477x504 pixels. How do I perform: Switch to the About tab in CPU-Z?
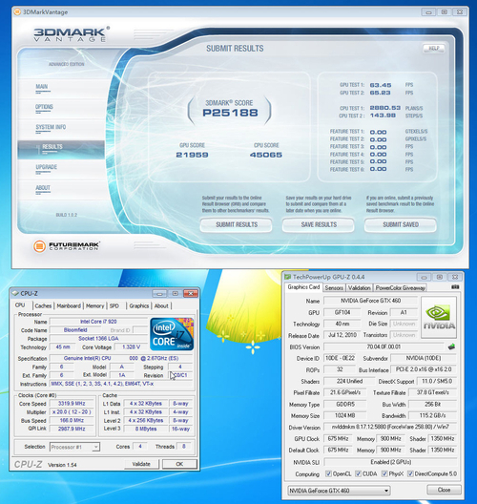click(161, 305)
